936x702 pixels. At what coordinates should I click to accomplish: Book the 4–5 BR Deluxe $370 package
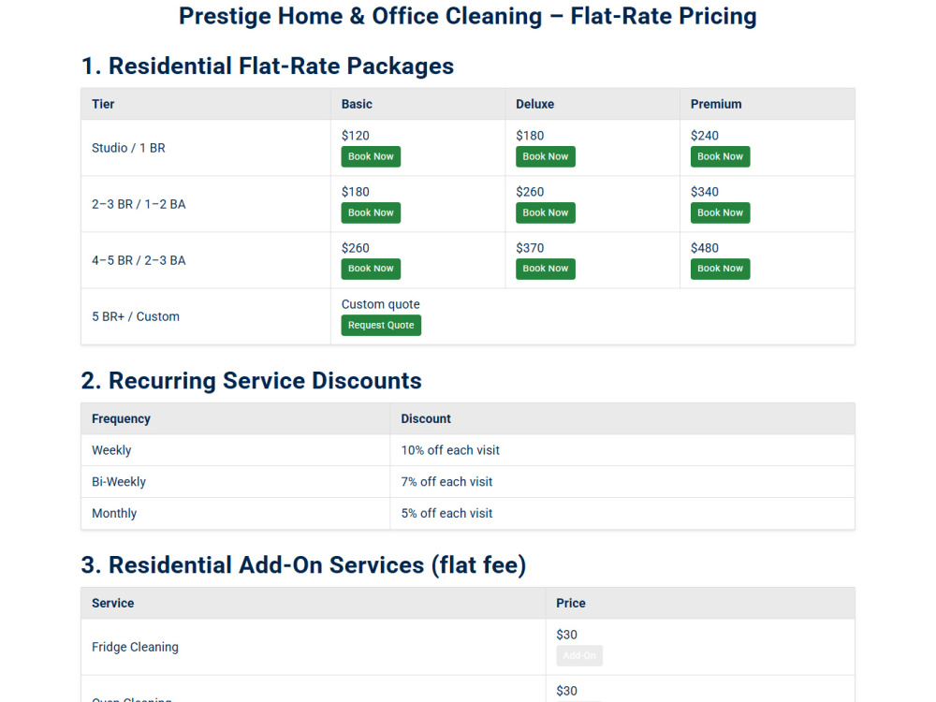[x=545, y=269]
